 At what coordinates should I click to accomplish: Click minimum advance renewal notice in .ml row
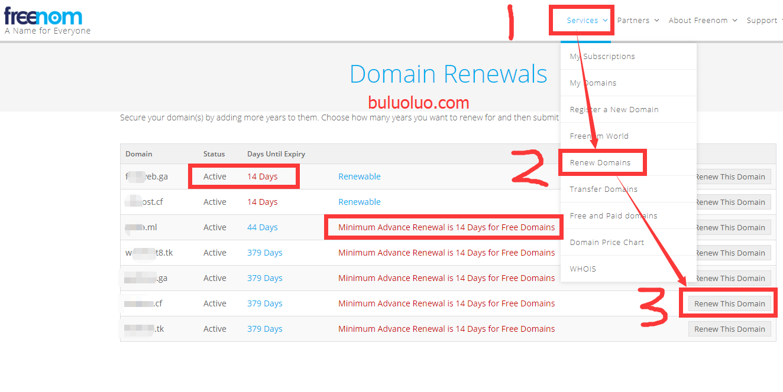(446, 227)
